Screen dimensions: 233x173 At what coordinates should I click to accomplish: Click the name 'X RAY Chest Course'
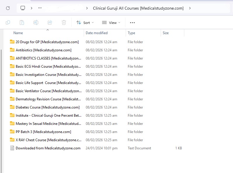[x=31, y=140]
